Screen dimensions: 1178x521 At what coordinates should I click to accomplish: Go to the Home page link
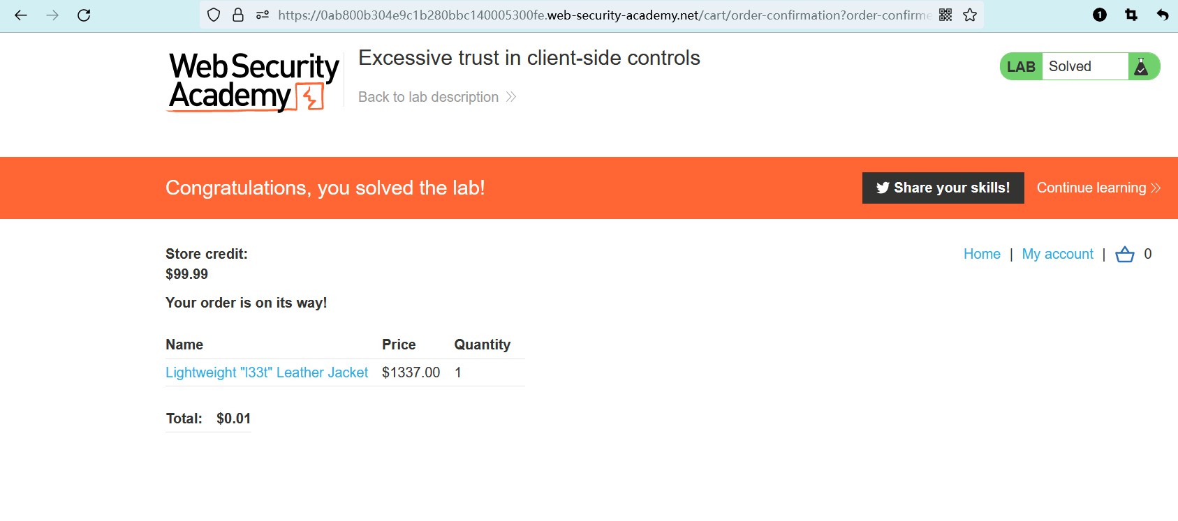coord(982,254)
